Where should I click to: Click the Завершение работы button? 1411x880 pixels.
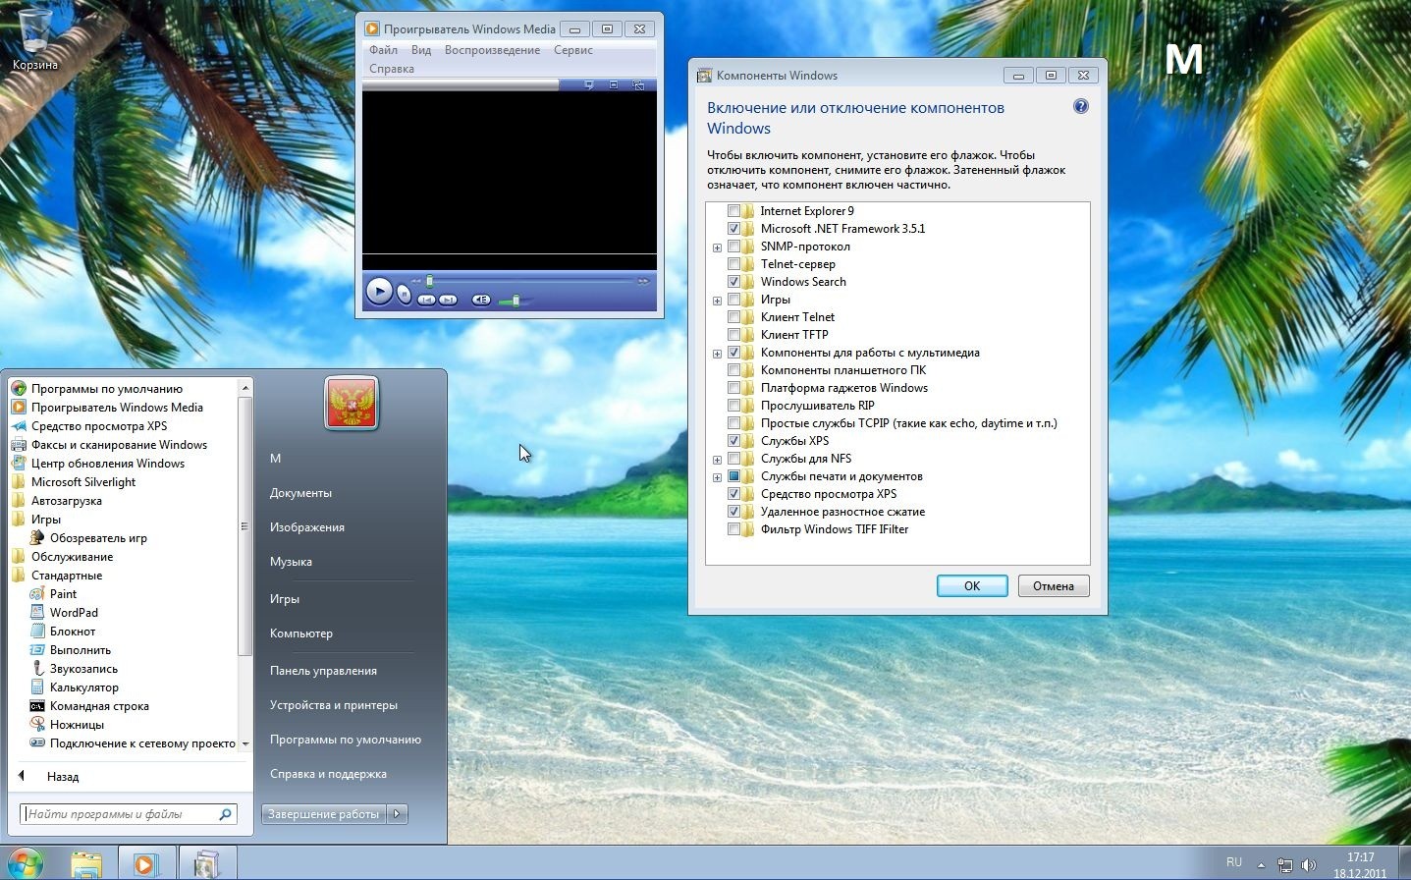pos(324,814)
